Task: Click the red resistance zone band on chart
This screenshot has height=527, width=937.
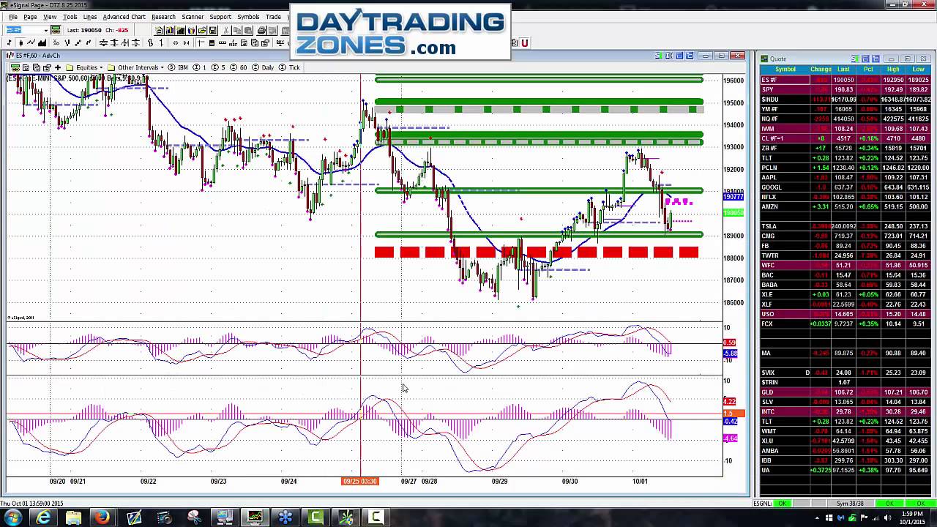Action: tap(537, 252)
